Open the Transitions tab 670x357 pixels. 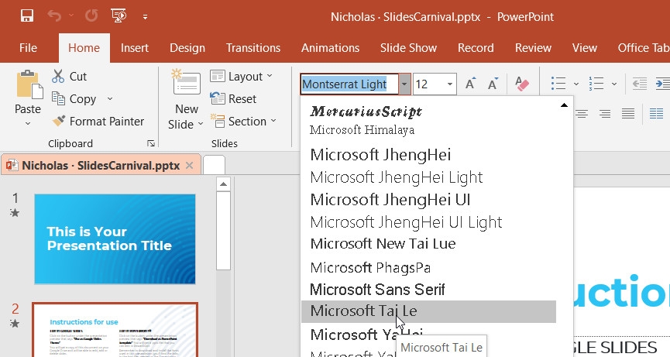click(x=253, y=48)
